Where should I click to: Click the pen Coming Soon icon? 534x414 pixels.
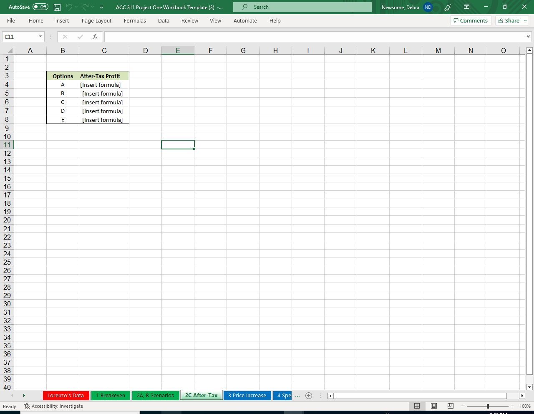tap(448, 7)
